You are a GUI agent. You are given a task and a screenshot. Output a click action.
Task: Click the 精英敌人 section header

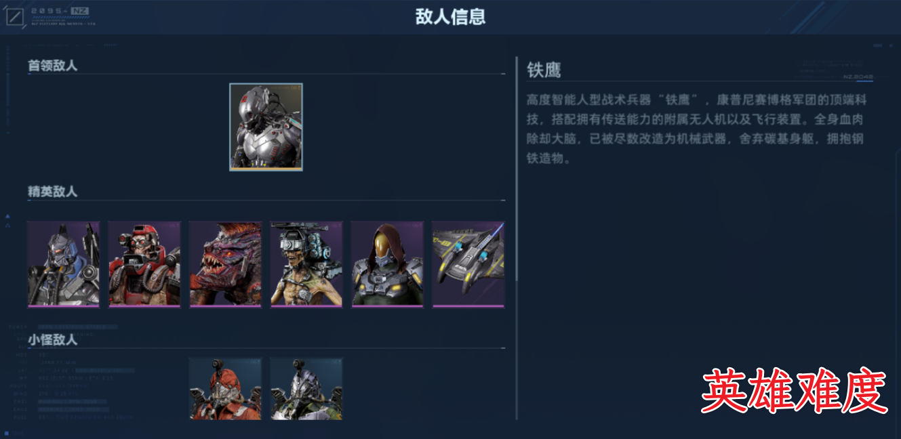tap(52, 192)
